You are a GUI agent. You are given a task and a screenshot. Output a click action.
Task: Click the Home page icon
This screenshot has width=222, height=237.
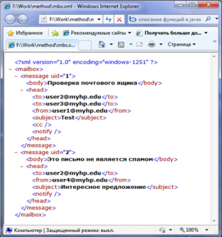coord(102,44)
